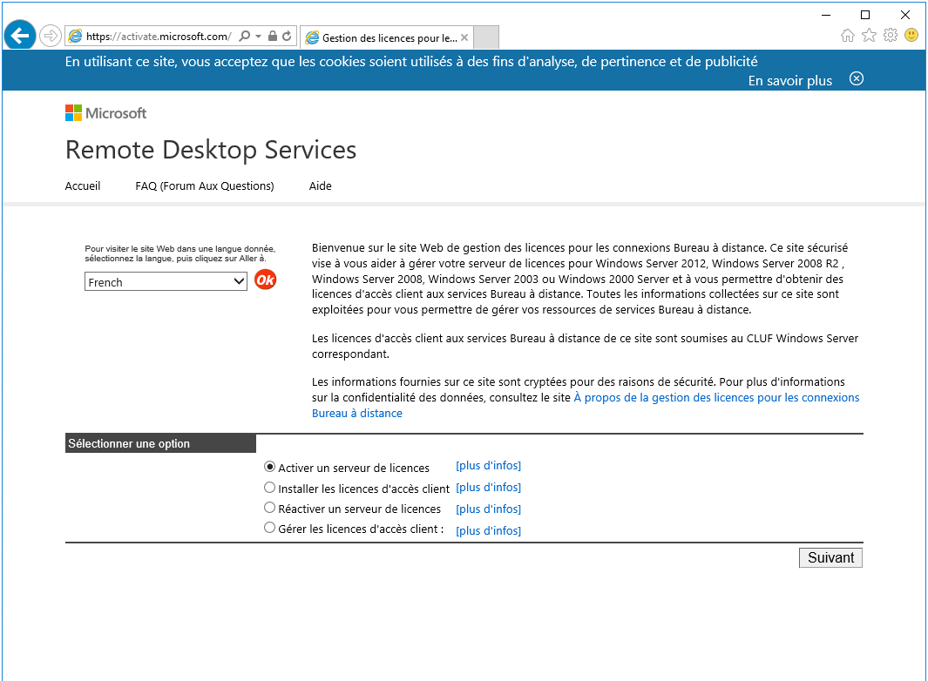Select Réactiver un serveur de licences
Image resolution: width=928 pixels, height=681 pixels.
click(x=269, y=508)
